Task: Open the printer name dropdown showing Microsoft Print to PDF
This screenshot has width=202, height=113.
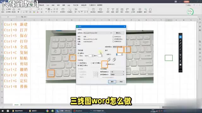Action: [98, 33]
